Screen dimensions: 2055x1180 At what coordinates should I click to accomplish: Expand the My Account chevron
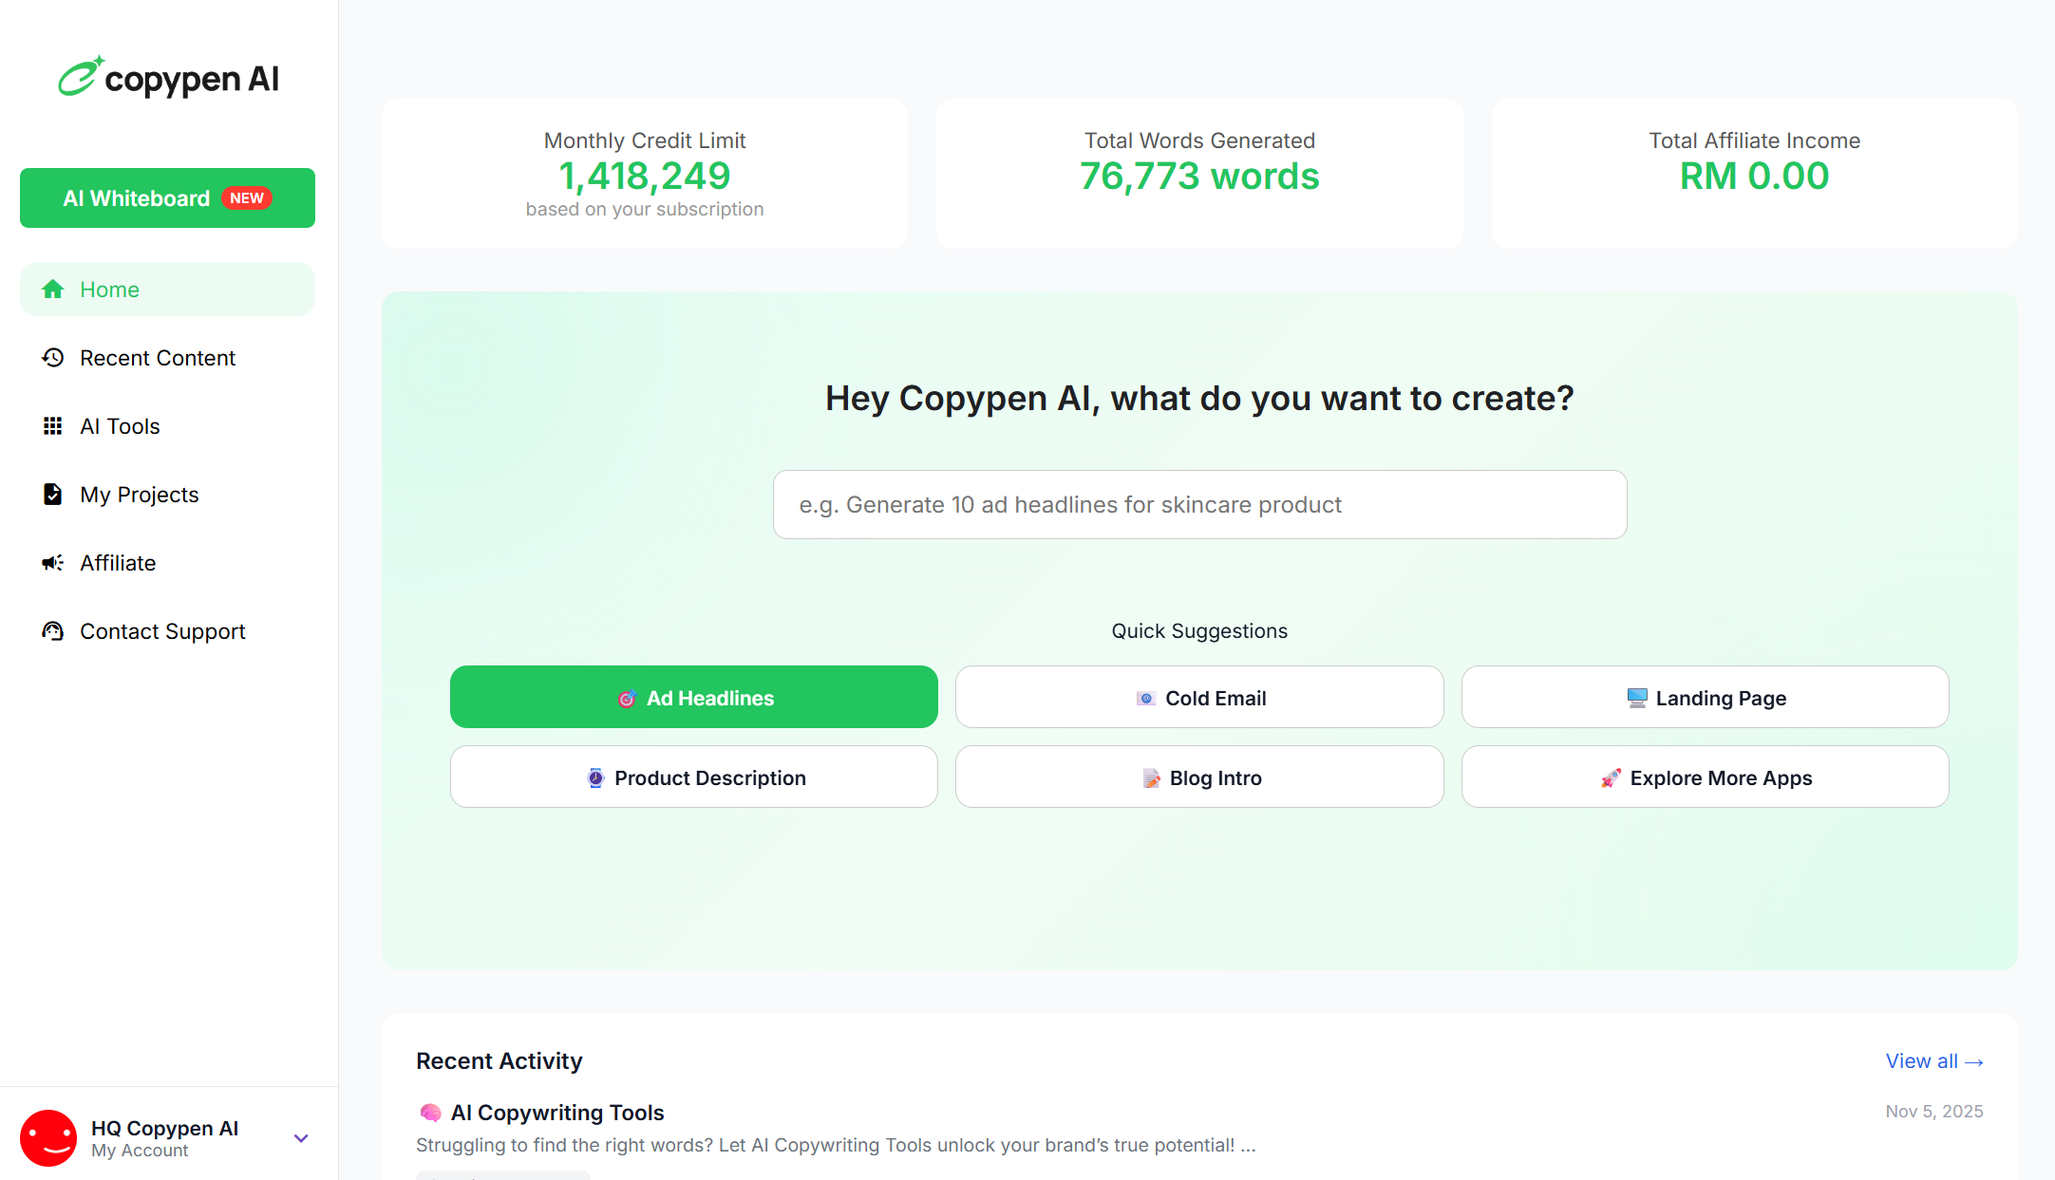pos(301,1138)
